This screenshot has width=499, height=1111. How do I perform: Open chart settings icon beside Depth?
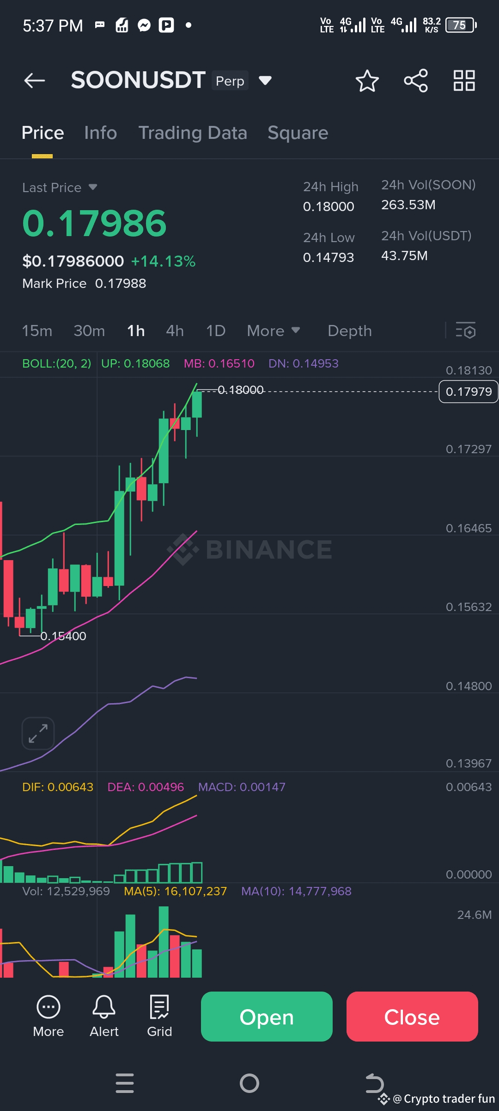point(466,331)
